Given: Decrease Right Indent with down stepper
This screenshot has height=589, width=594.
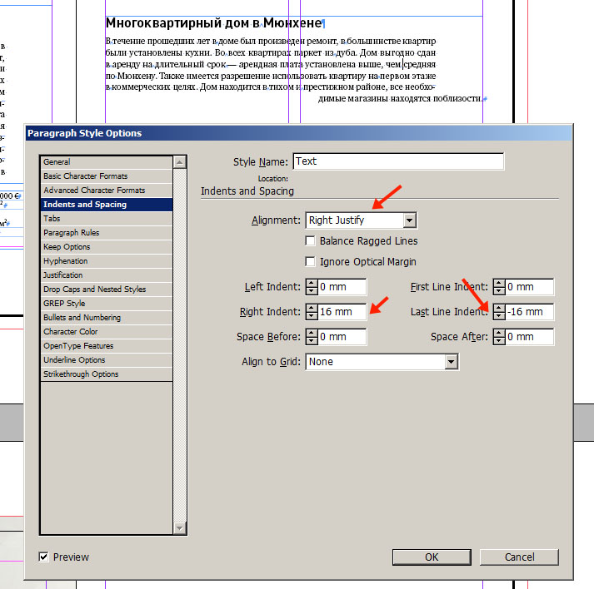Looking at the screenshot, I should (x=312, y=316).
